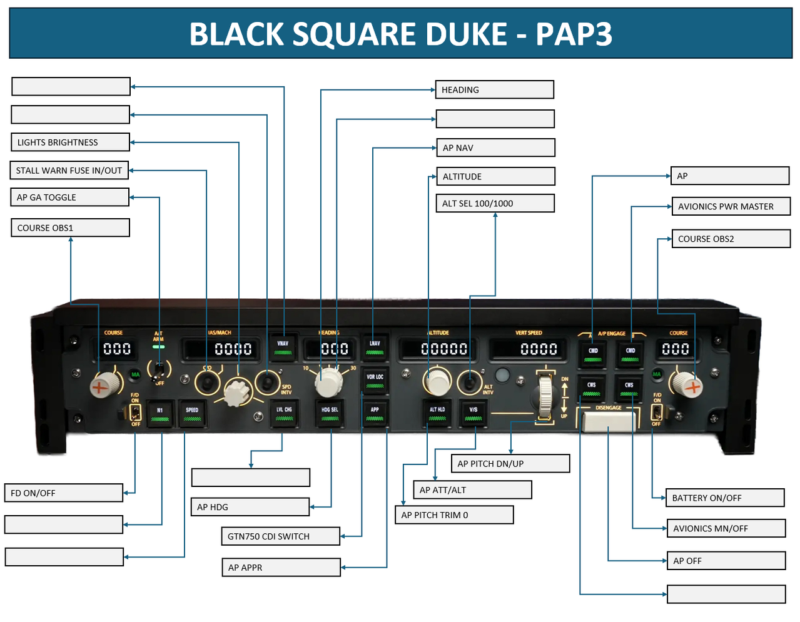
Task: Push the N1 button
Action: click(x=160, y=414)
